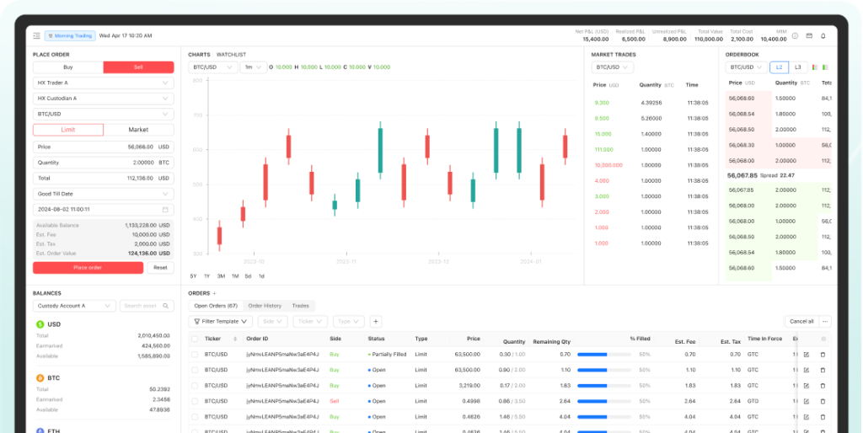Click into the Quantity input field

[104, 163]
